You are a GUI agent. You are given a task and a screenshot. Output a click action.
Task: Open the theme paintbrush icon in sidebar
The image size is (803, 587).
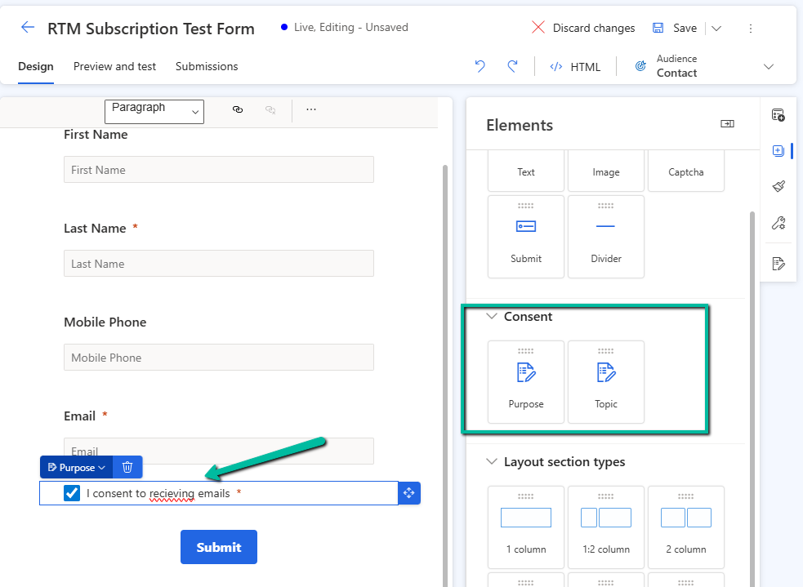tap(778, 187)
